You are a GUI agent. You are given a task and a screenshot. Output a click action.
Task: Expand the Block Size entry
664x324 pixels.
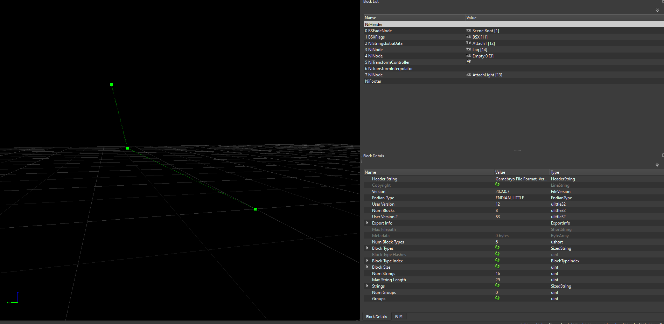coord(367,267)
